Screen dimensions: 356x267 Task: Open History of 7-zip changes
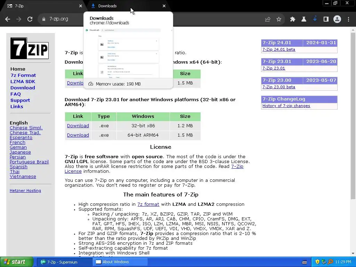[x=286, y=106]
